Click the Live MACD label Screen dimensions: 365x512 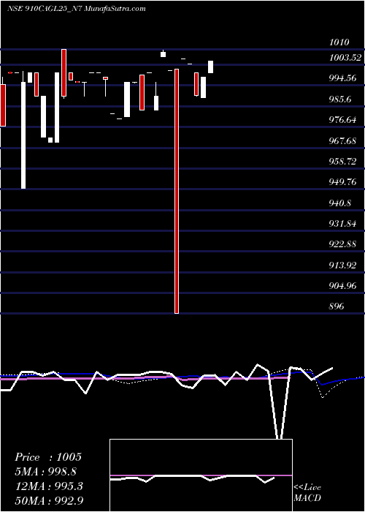307,493
